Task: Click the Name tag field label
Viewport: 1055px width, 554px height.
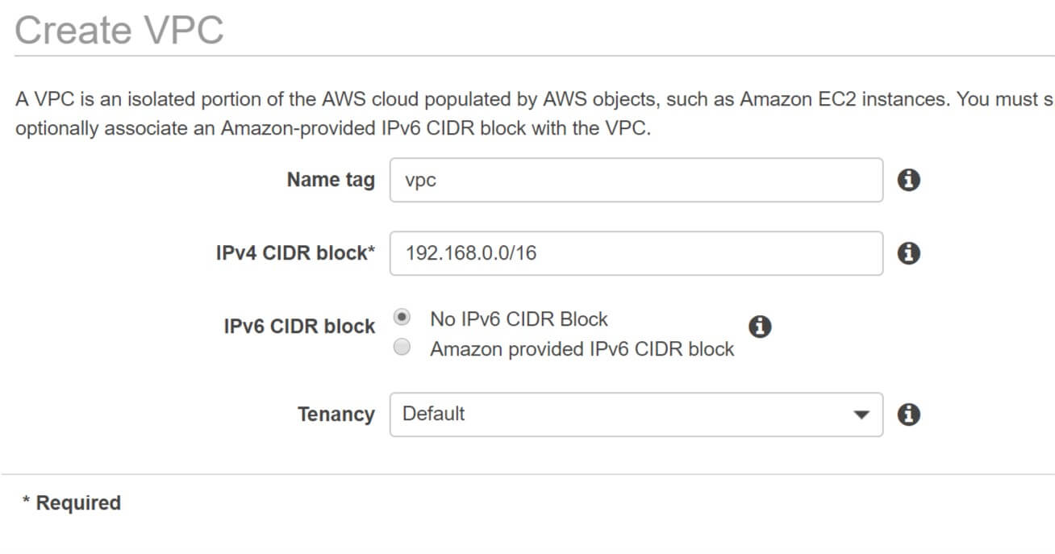Action: 331,180
